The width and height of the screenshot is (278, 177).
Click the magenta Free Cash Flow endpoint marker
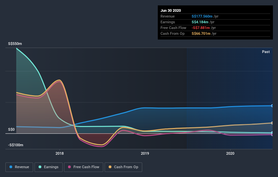(x=272, y=134)
